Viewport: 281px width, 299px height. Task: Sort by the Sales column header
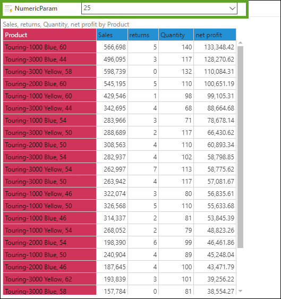[x=112, y=35]
